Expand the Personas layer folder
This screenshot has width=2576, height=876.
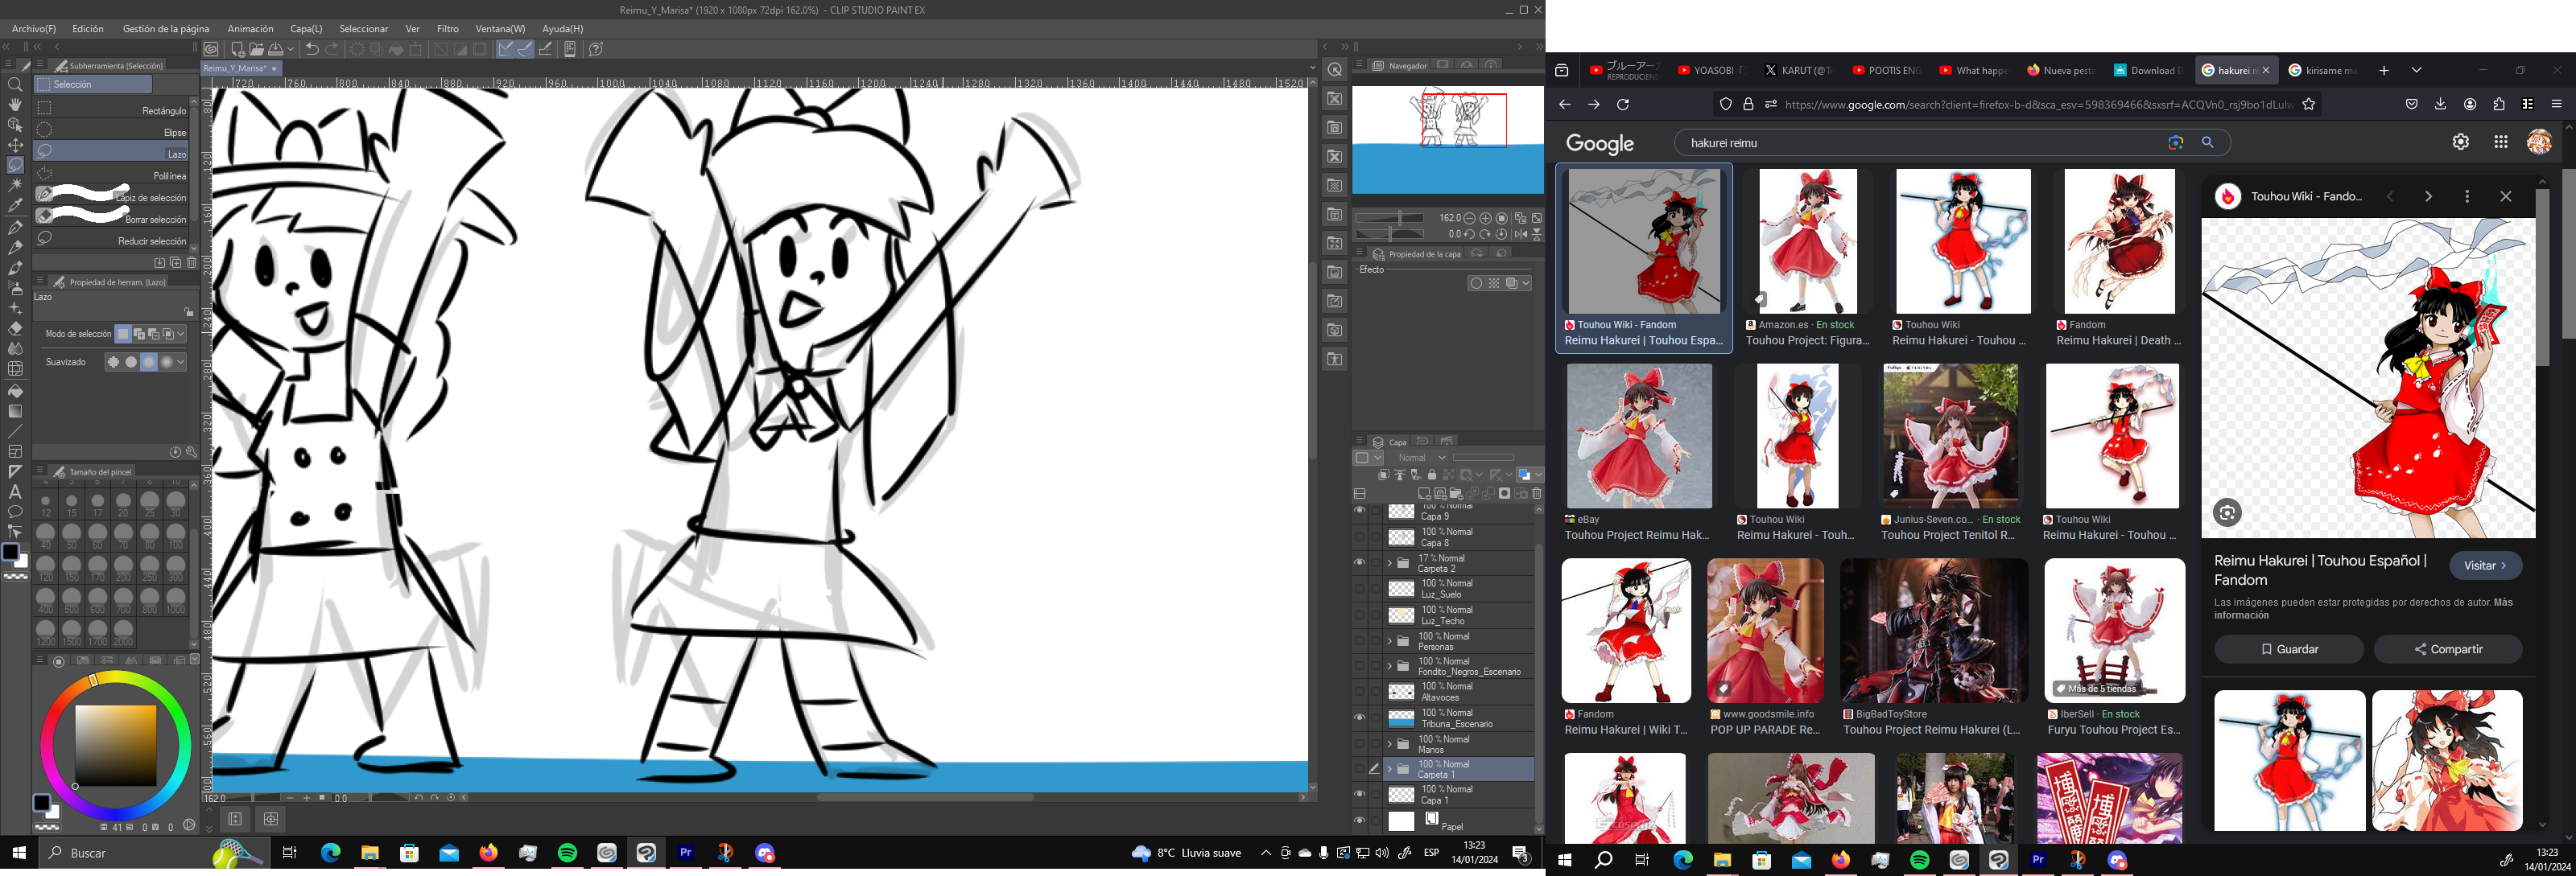[1389, 640]
